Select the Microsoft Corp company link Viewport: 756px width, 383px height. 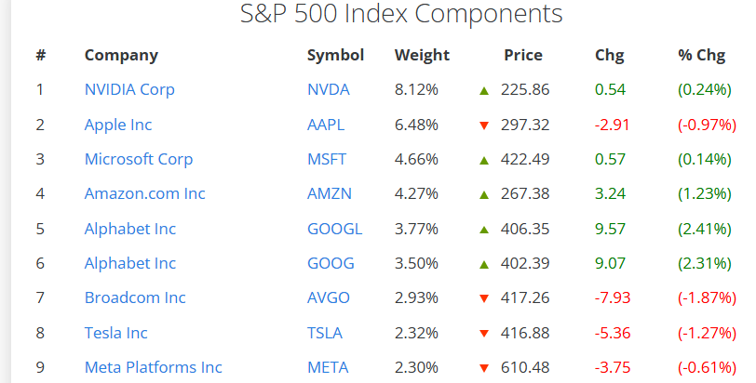[139, 159]
